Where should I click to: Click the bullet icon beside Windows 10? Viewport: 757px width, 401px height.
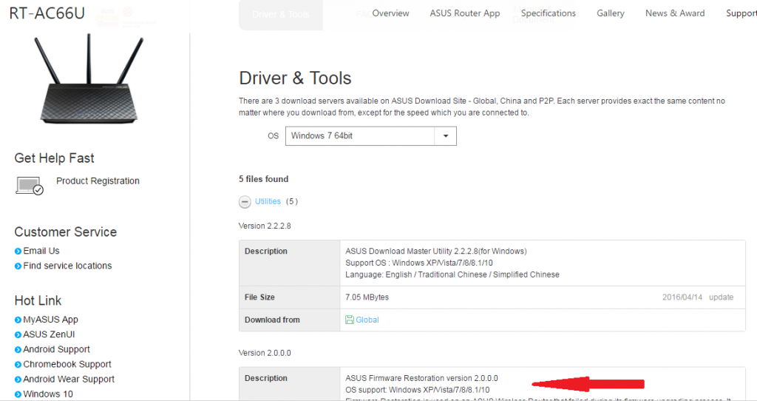tap(18, 395)
